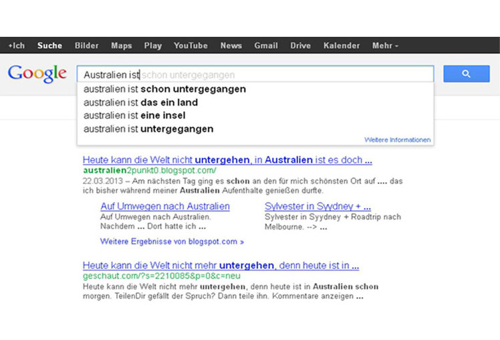Click the australien2punkt0.blogspot.com URL
Viewport: 500px width, 340px height.
click(x=150, y=171)
